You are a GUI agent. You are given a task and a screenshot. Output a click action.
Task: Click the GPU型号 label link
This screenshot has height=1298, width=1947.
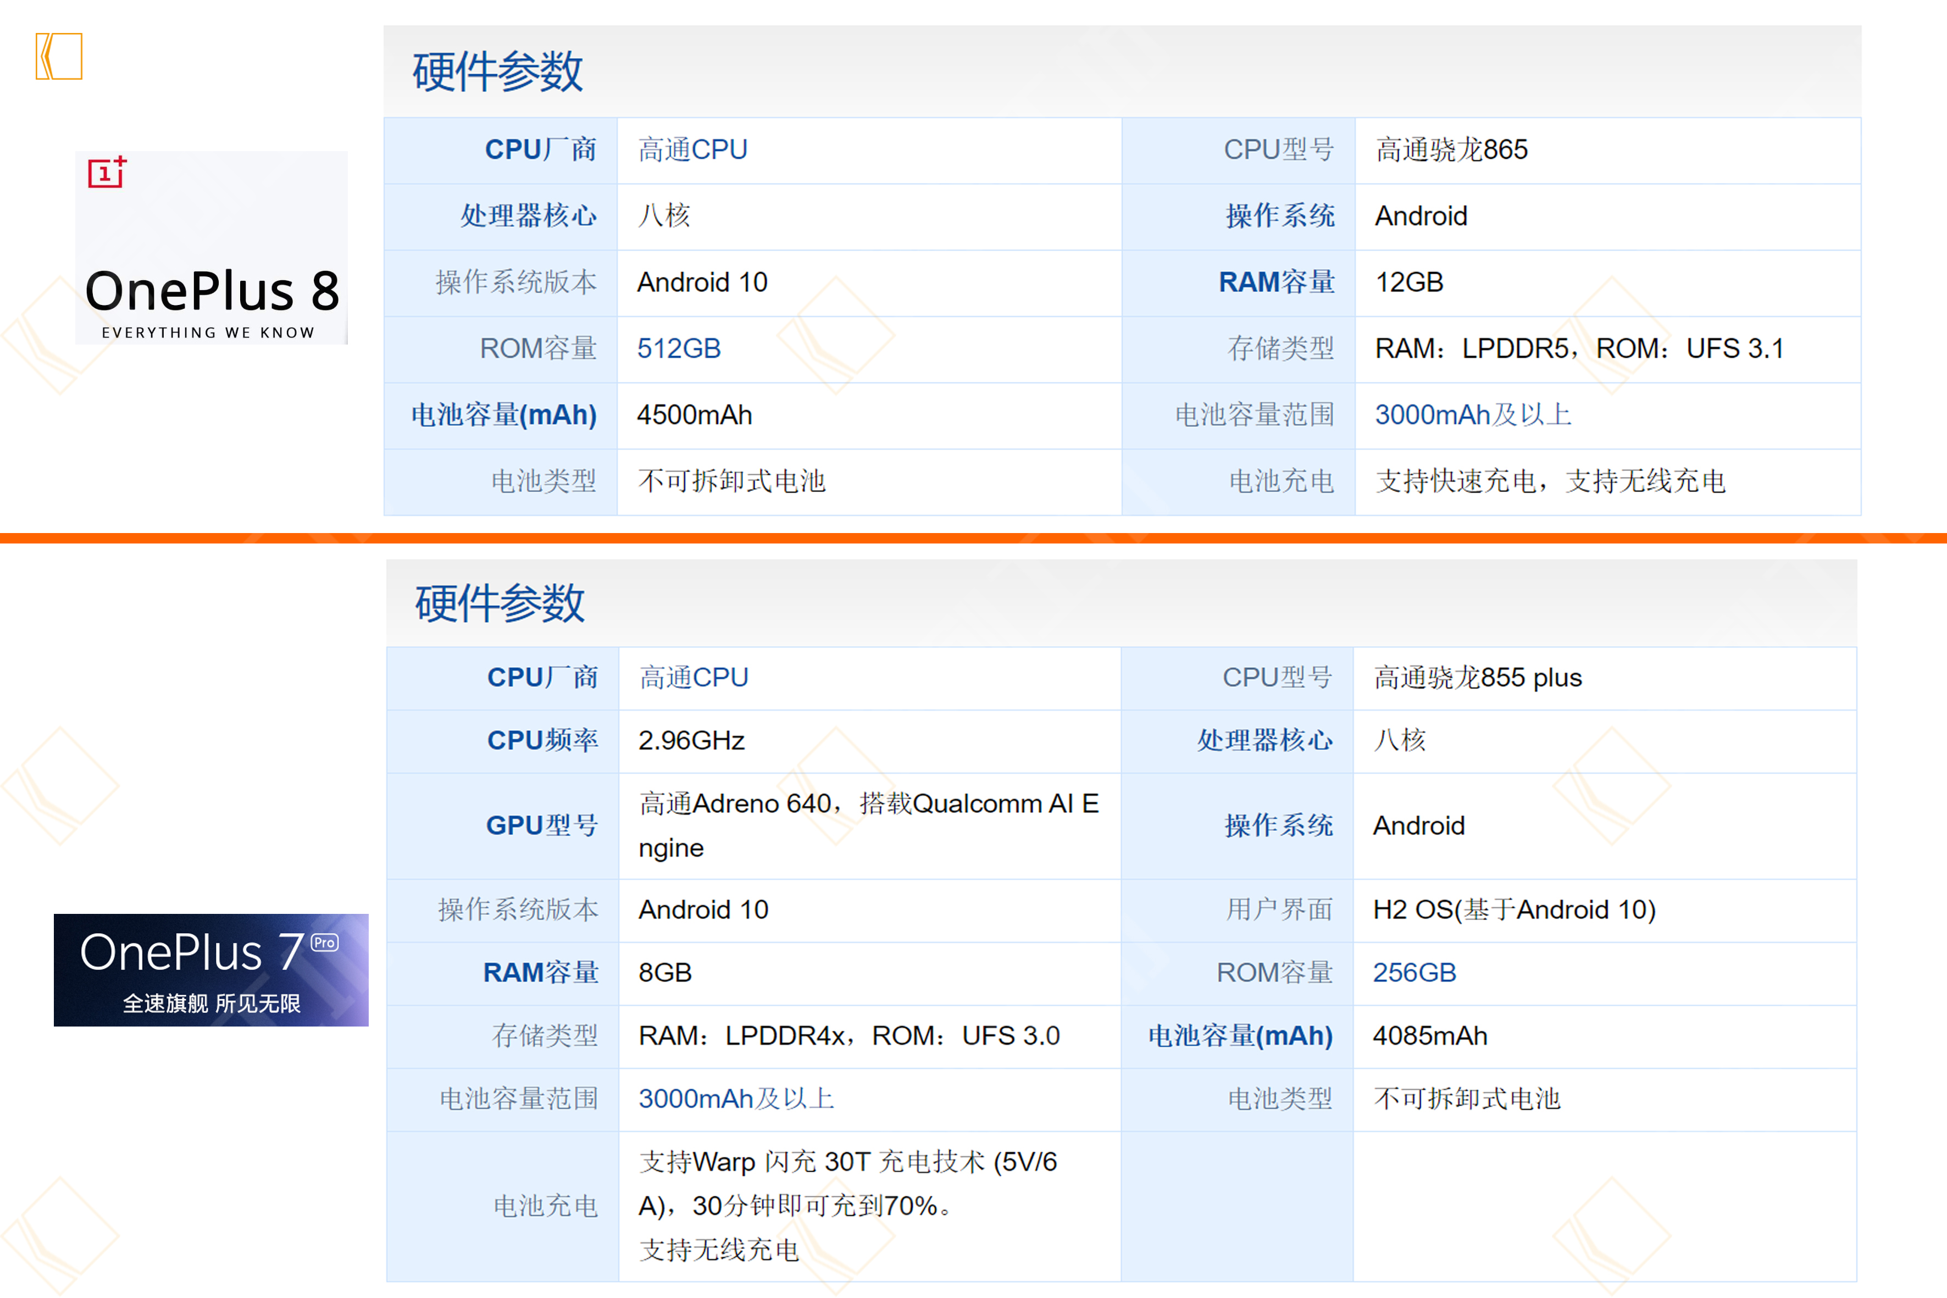pos(541,825)
